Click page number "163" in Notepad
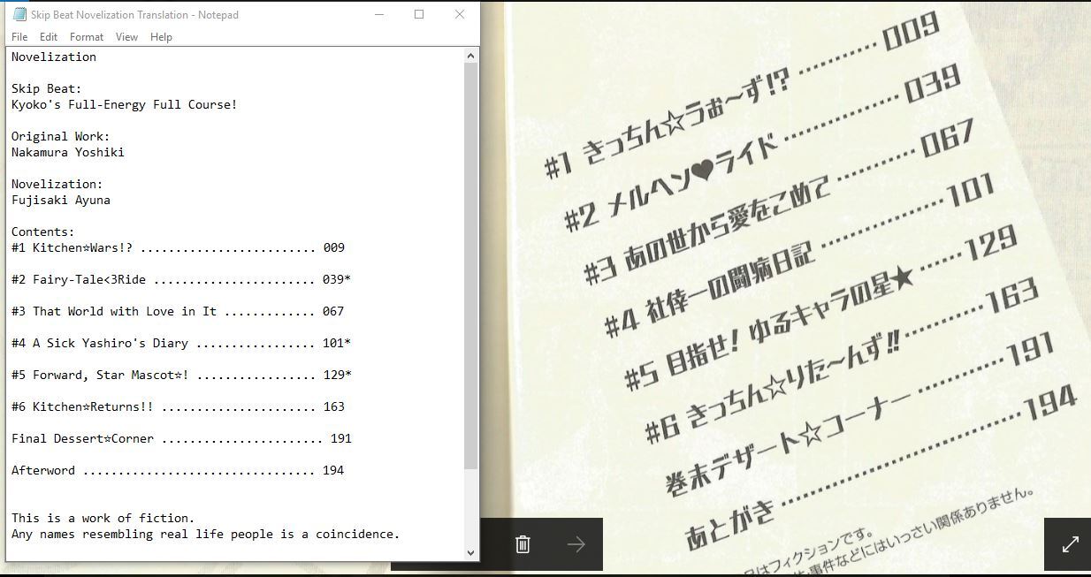This screenshot has width=1091, height=577. point(333,406)
